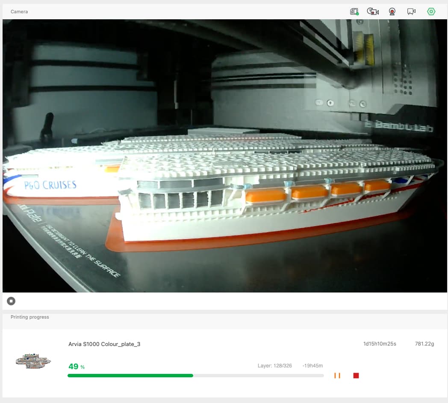Select the 'Arvia S1000 Colour_plate_3' job name

pyautogui.click(x=104, y=344)
